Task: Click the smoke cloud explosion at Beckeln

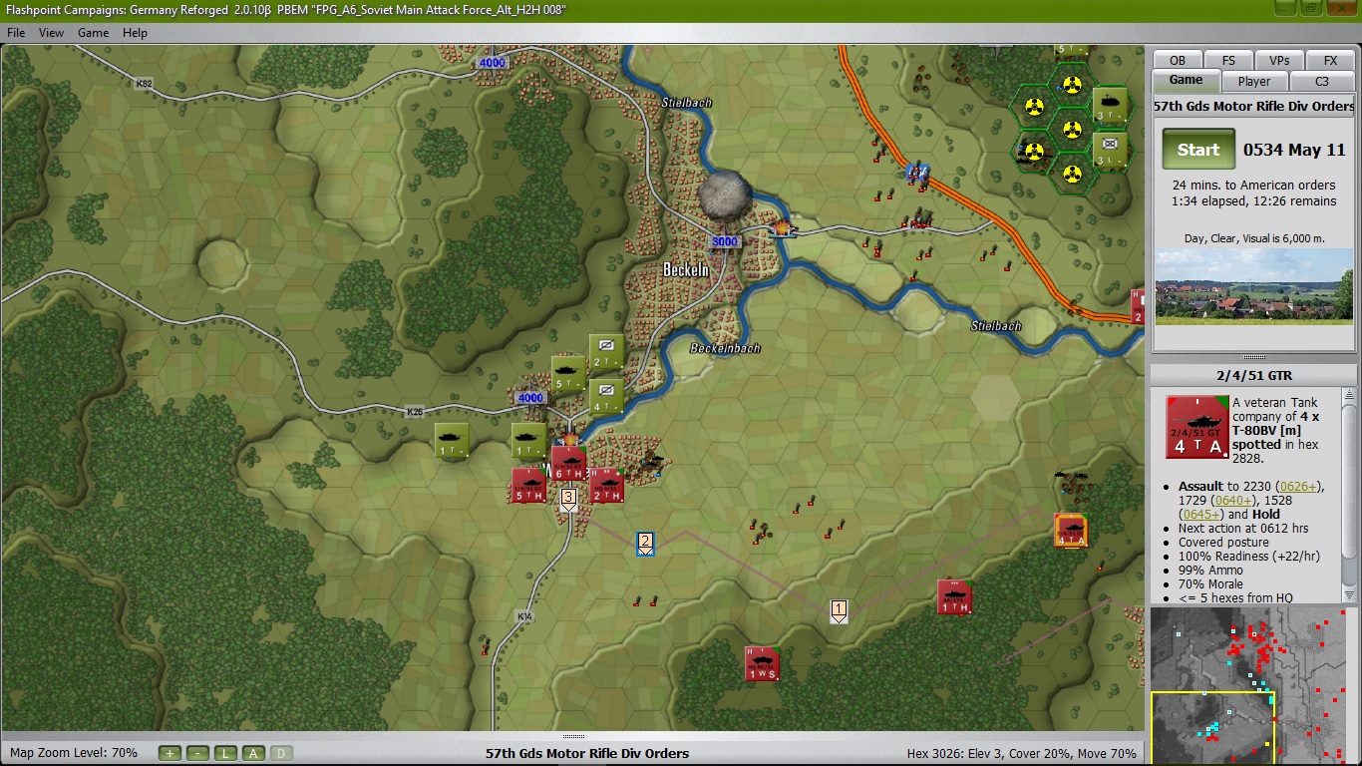Action: 725,197
